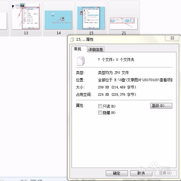The height and width of the screenshot is (181, 181).
Task: Click the file name label 14
Action: coord(59,33)
